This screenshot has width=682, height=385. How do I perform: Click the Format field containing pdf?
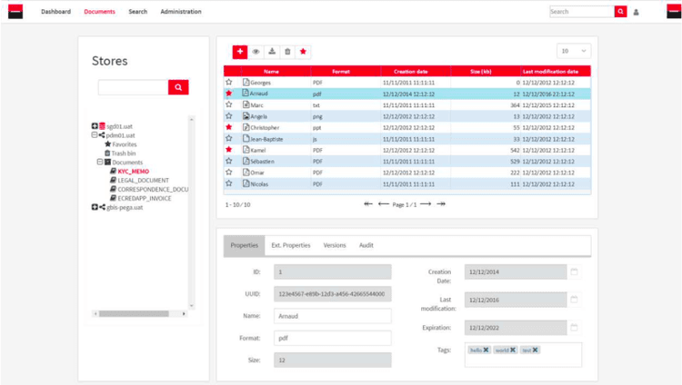click(x=332, y=338)
